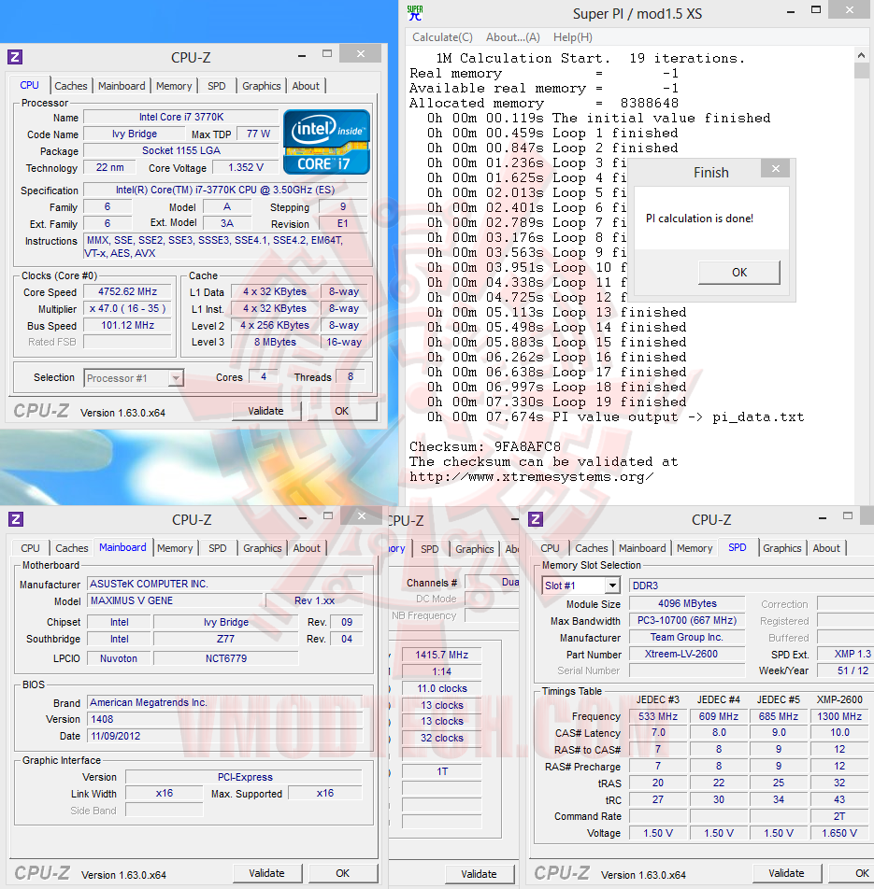Select CPU tab in the SPD CPU-Z window
874x889 pixels.
click(x=550, y=548)
